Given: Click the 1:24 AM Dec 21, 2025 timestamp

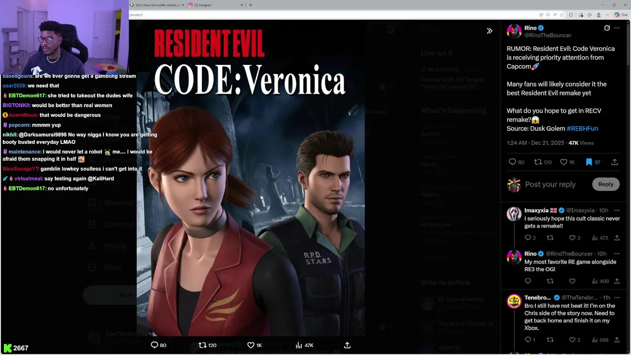Looking at the screenshot, I should coord(535,143).
